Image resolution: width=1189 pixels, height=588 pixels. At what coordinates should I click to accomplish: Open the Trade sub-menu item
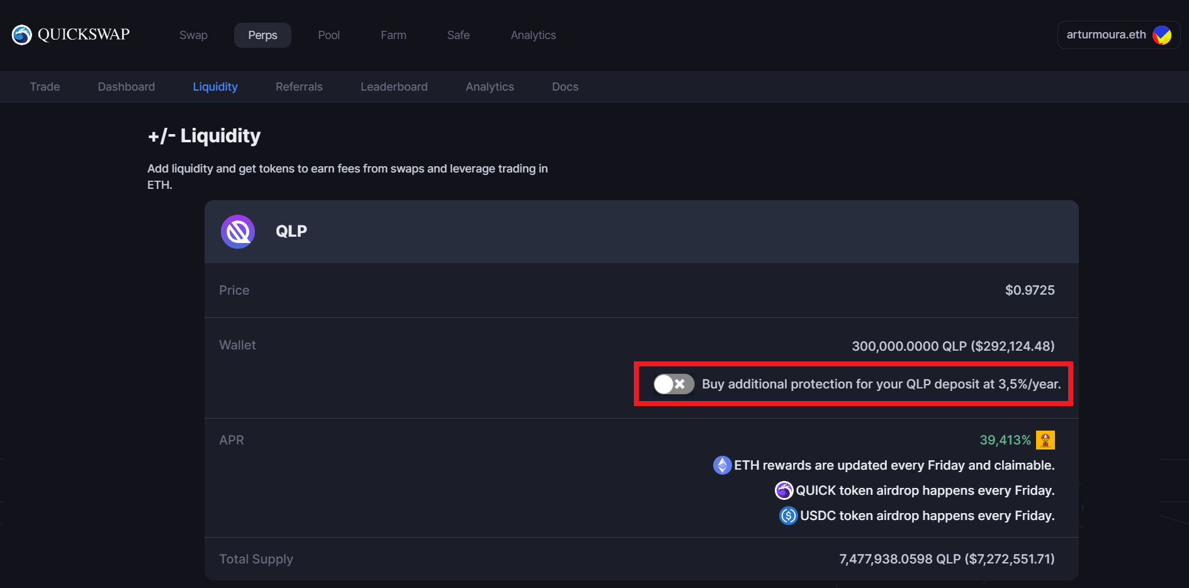tap(45, 87)
